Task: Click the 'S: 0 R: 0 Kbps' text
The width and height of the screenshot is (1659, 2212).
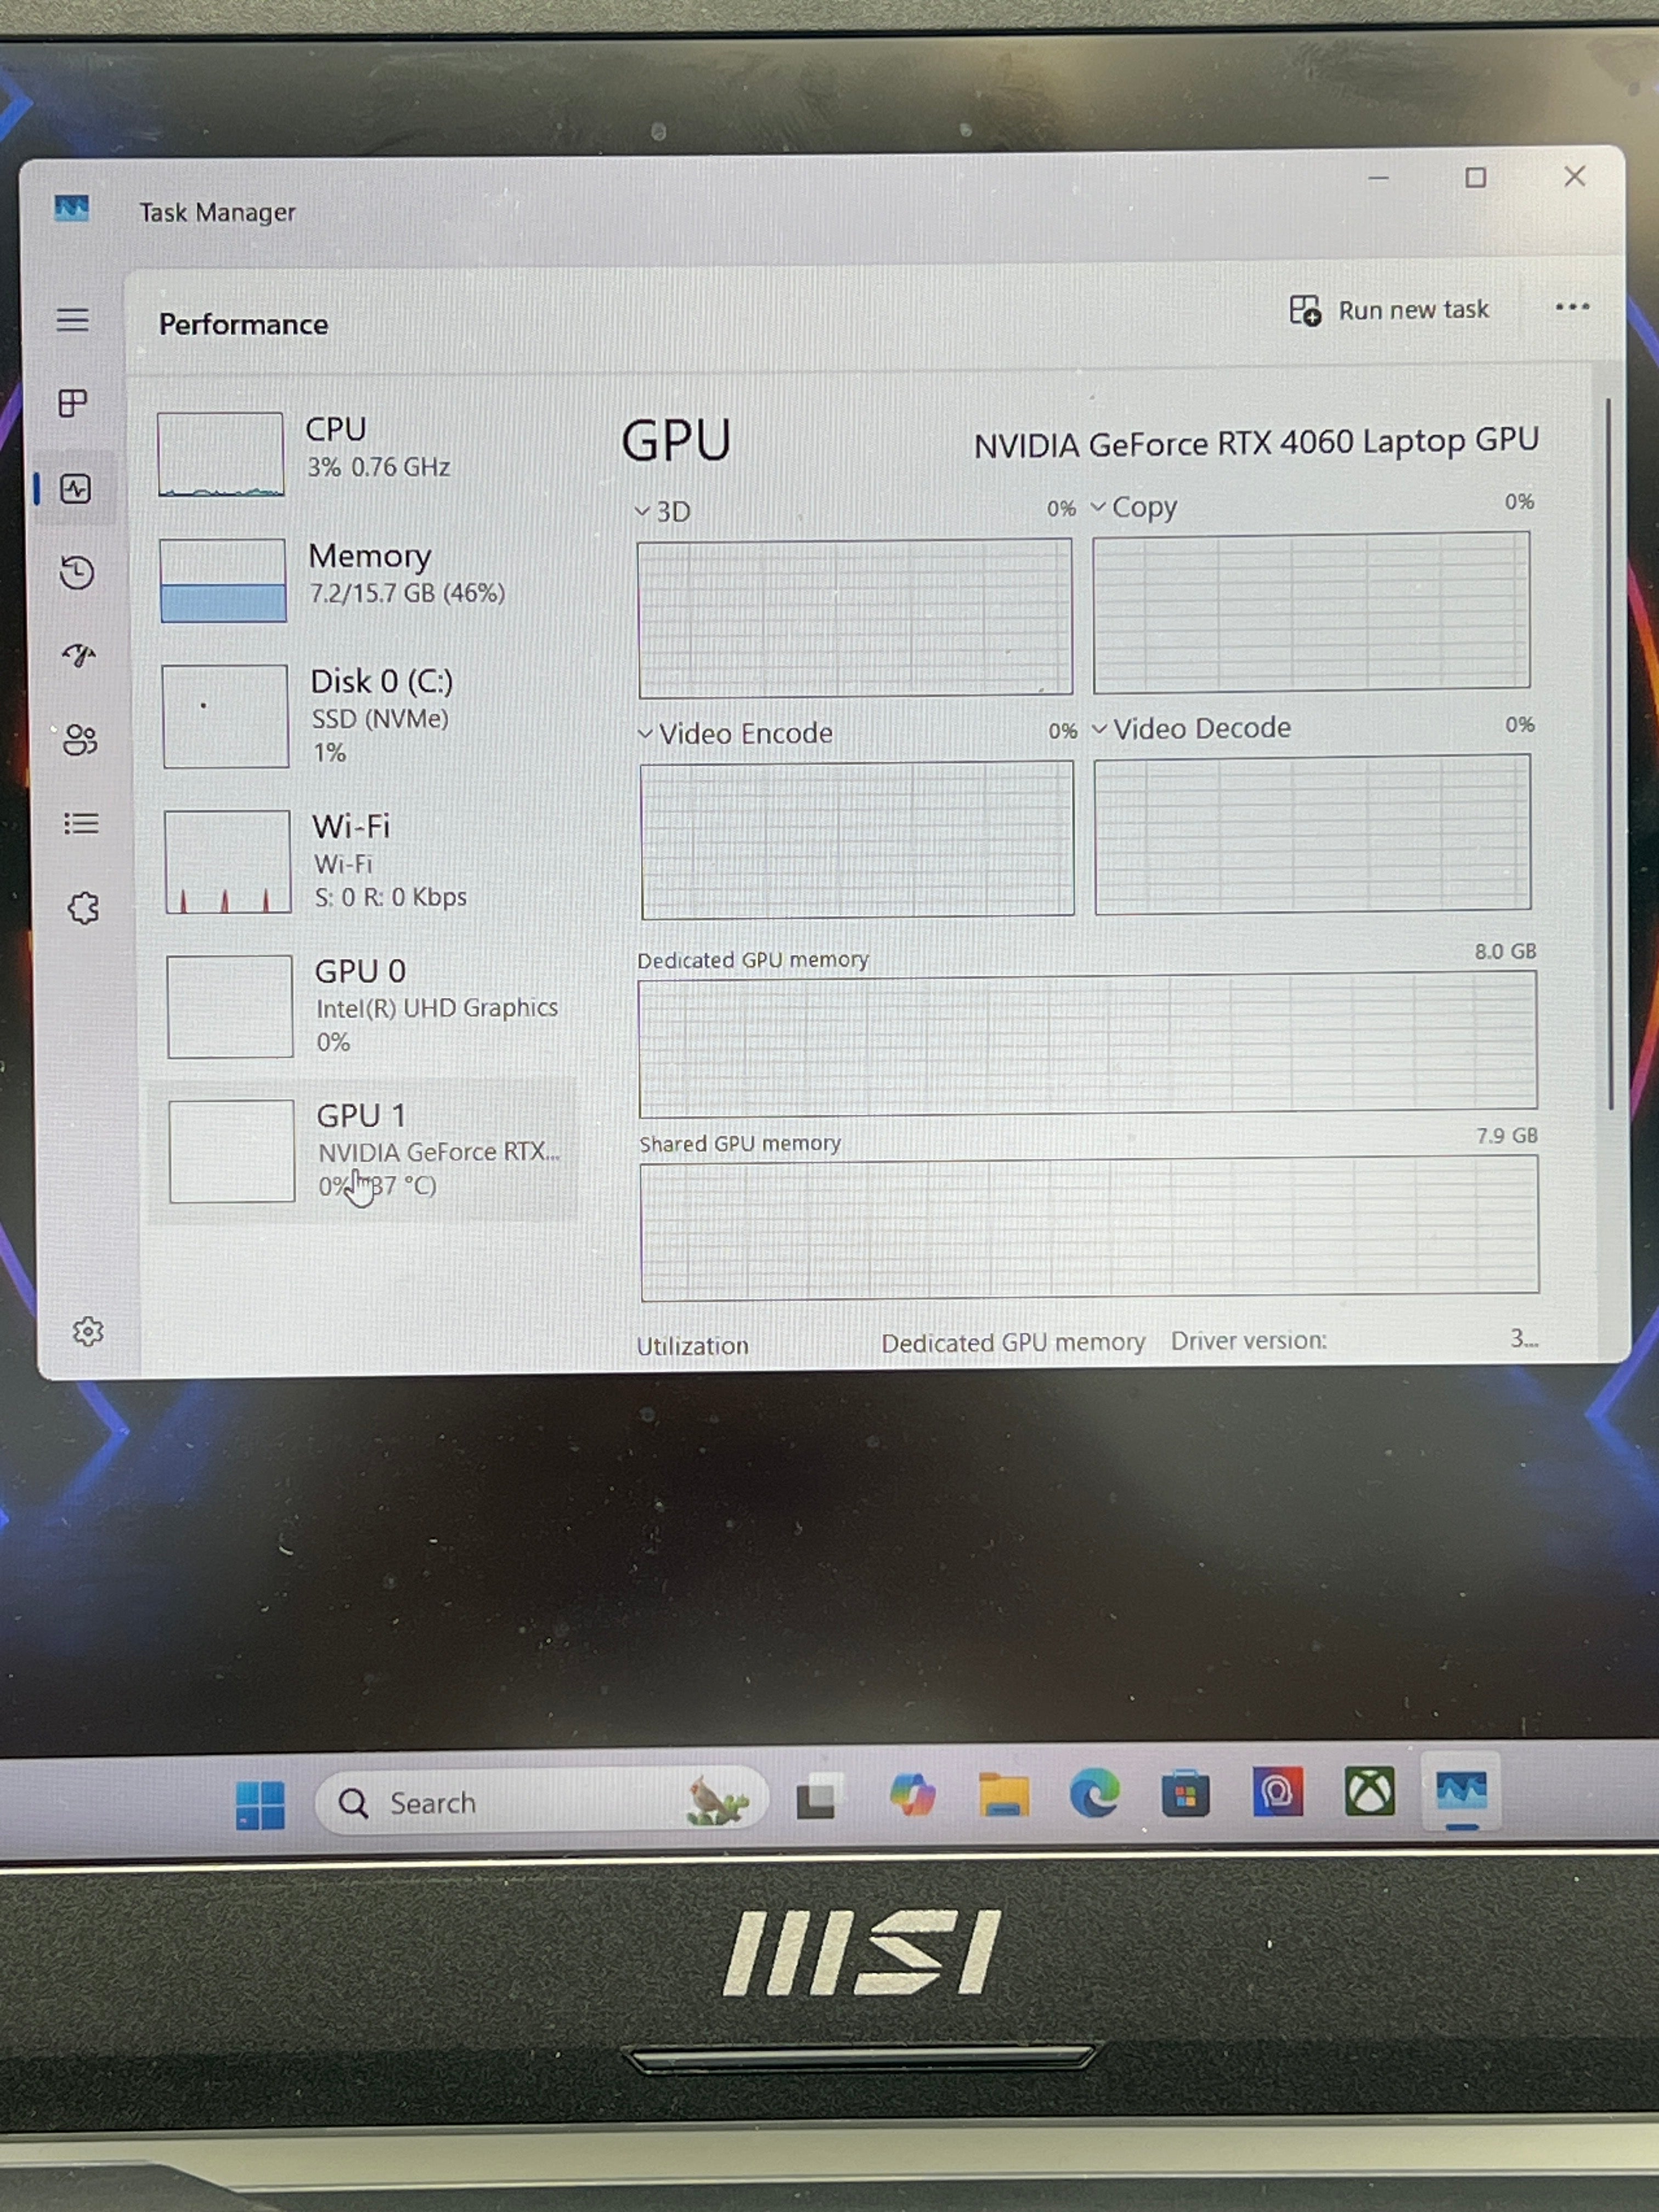Action: tap(390, 897)
